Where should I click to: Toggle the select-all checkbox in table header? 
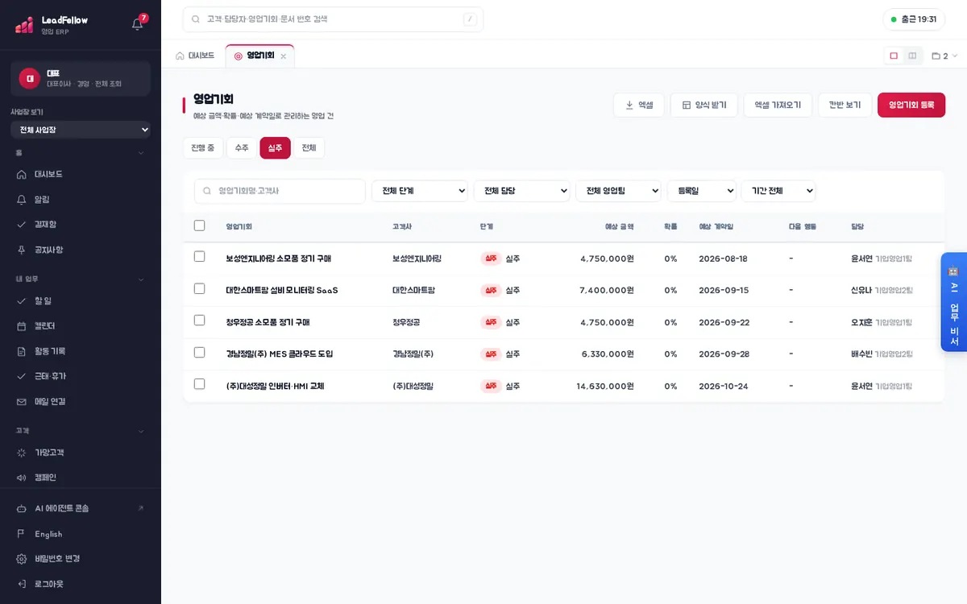(200, 225)
